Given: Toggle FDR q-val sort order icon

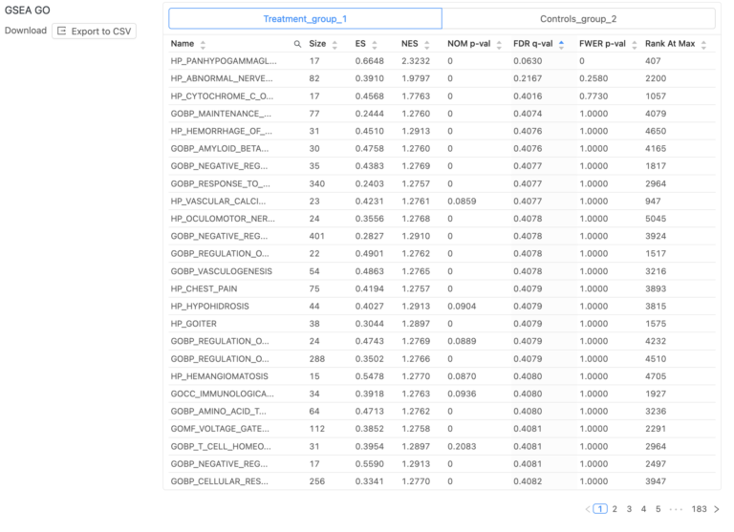Looking at the screenshot, I should pyautogui.click(x=561, y=44).
